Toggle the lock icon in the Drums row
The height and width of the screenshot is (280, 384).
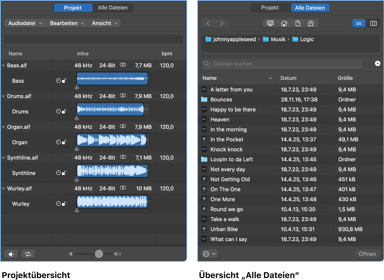pos(64,111)
